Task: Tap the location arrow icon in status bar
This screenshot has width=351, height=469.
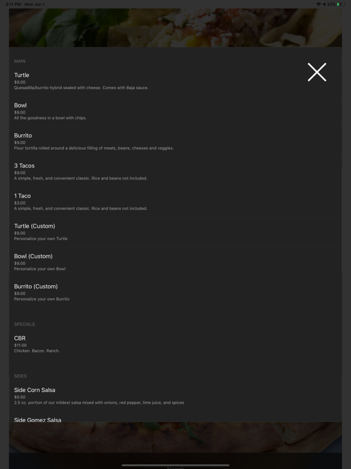Action: pyautogui.click(x=324, y=4)
